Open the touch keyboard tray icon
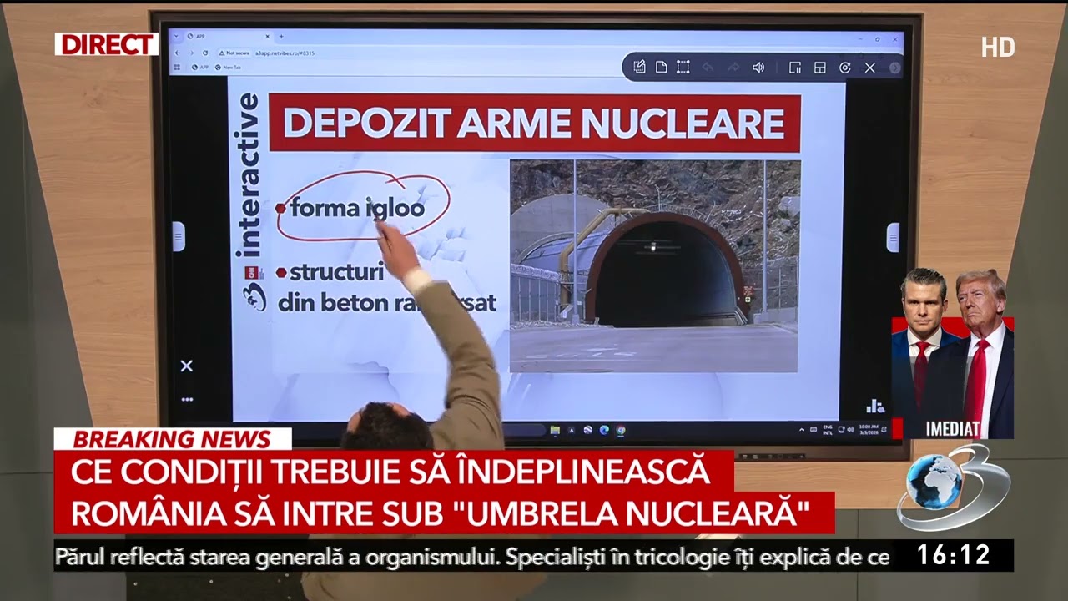Image resolution: width=1068 pixels, height=601 pixels. pos(814,430)
